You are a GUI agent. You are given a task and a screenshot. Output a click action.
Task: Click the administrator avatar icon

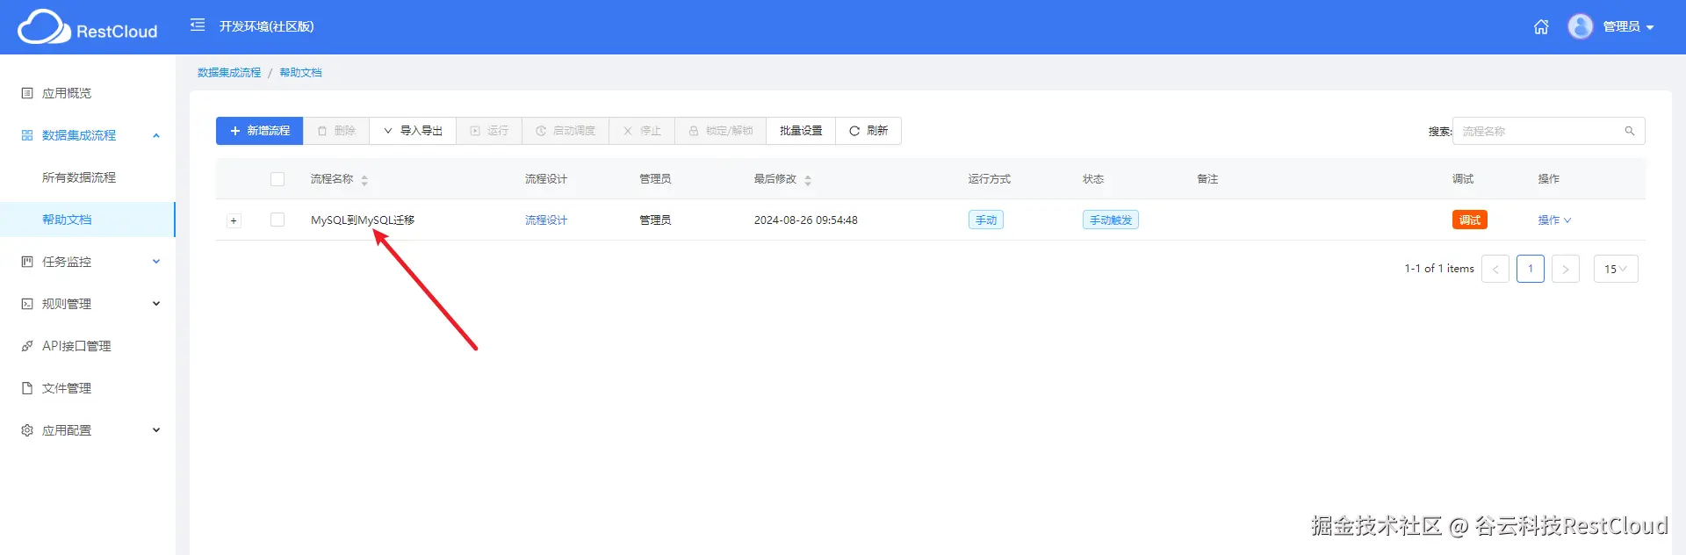click(1581, 26)
